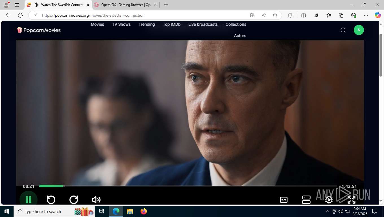
Task: Open the Collections nav item
Action: [236, 24]
